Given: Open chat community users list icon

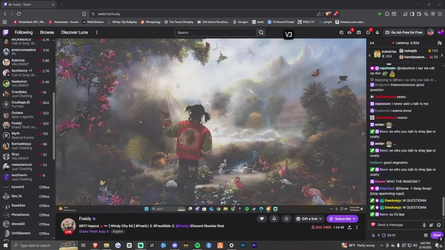Looking at the screenshot, I should pyautogui.click(x=439, y=43).
